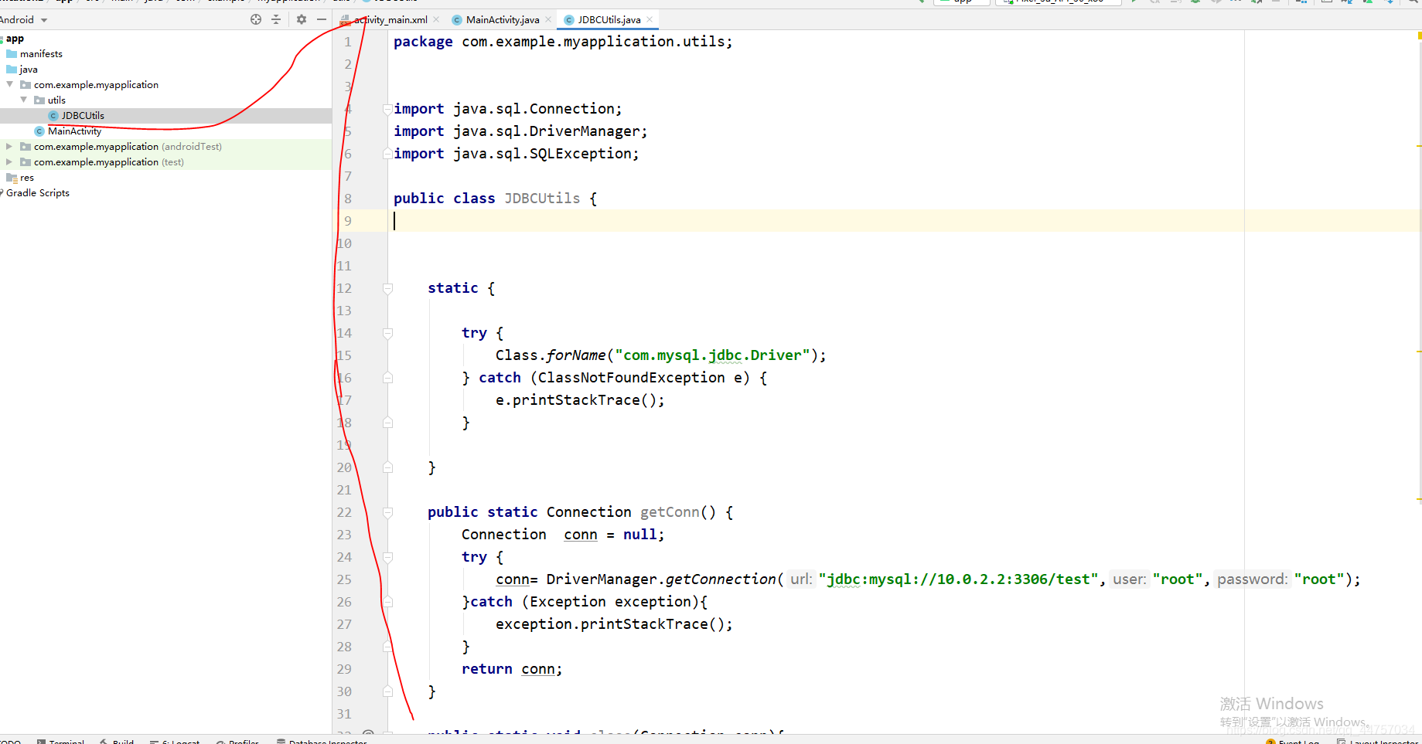Viewport: 1422px width, 744px height.
Task: Place cursor on the getConn method declaration line
Action: coord(670,512)
